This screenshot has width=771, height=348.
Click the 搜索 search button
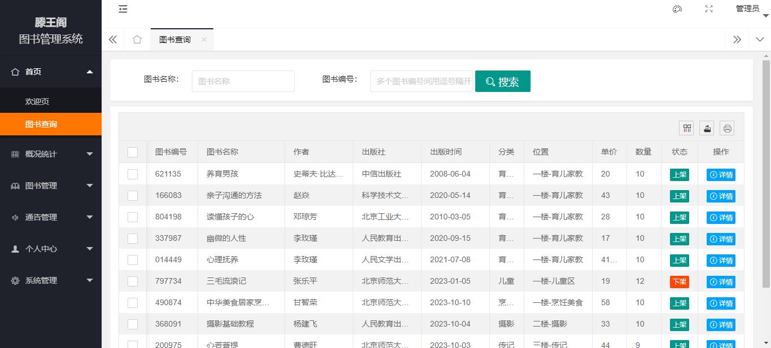coord(503,81)
